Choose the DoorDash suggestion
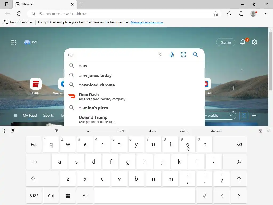The width and height of the screenshot is (273, 205). point(134,96)
